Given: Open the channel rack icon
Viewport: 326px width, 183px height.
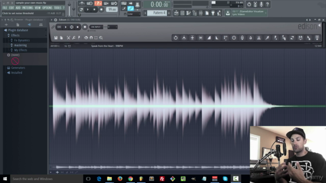Looking at the screenshot, I should point(182,13).
